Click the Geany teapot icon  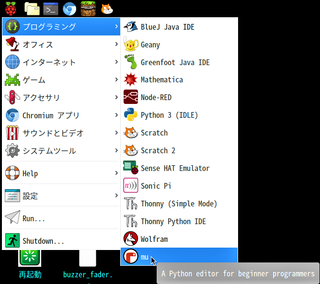(131, 44)
